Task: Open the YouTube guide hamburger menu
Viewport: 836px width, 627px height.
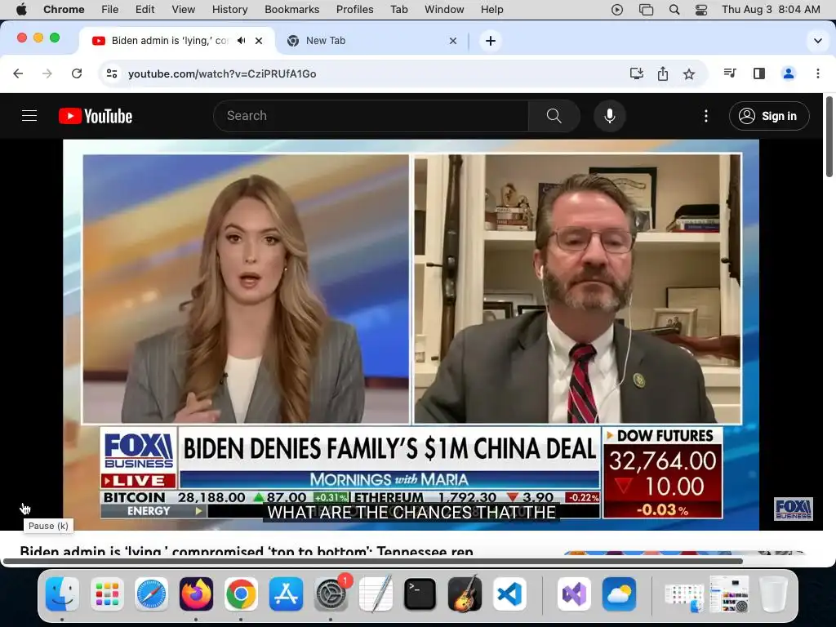Action: click(29, 116)
